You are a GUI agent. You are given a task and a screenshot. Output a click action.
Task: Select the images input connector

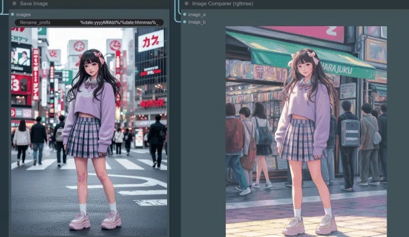(x=12, y=14)
